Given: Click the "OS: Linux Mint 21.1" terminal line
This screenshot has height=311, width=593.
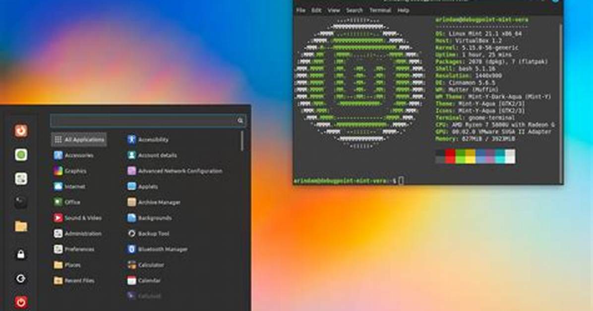Looking at the screenshot, I should [478, 34].
